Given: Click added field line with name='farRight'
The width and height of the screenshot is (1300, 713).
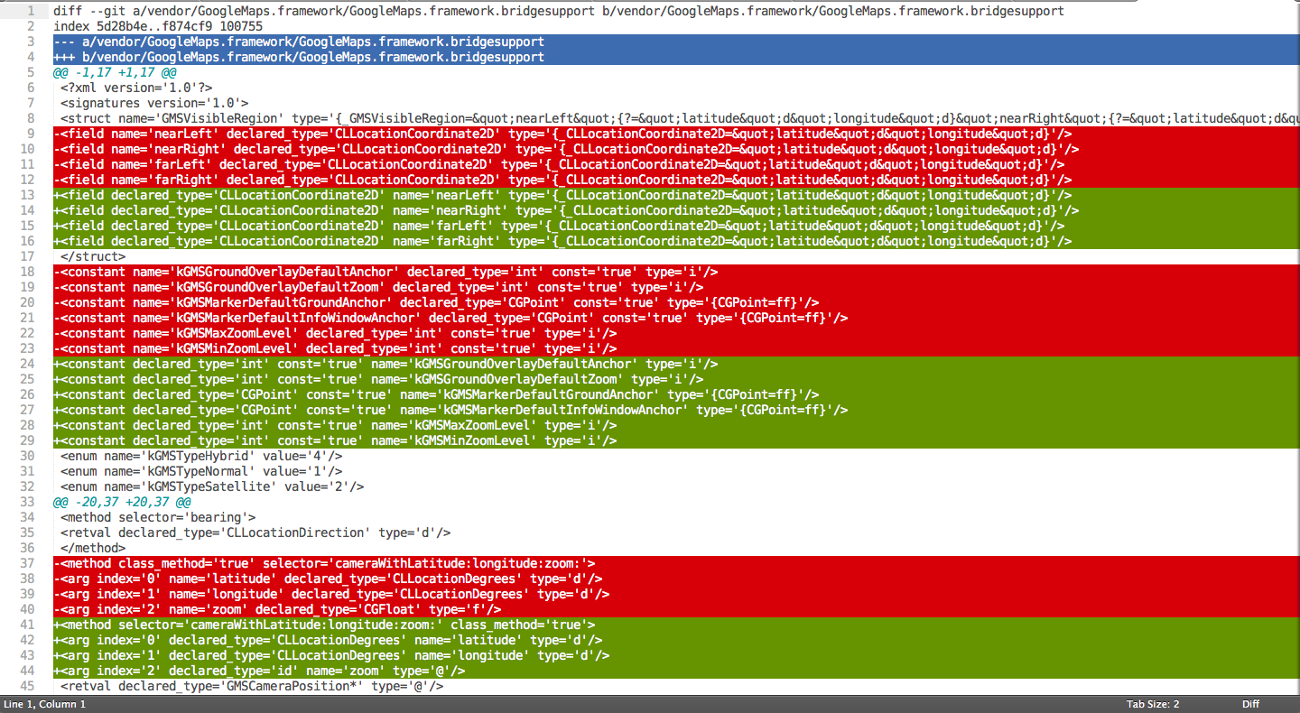Looking at the screenshot, I should click(x=676, y=242).
